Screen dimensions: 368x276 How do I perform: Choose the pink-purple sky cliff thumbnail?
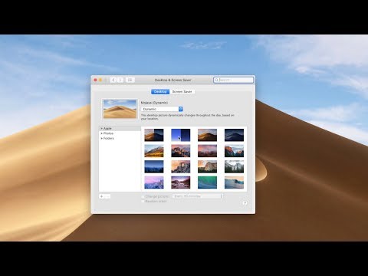pos(154,182)
